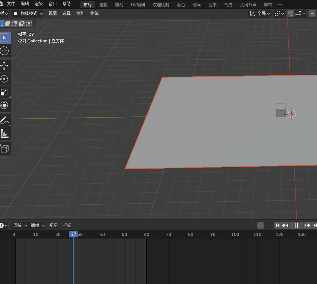Toggle proportional editing
Screen dimensions: 317x284
[x=312, y=14]
